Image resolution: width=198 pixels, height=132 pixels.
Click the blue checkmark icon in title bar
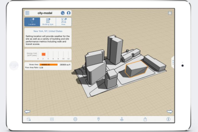(x=63, y=13)
